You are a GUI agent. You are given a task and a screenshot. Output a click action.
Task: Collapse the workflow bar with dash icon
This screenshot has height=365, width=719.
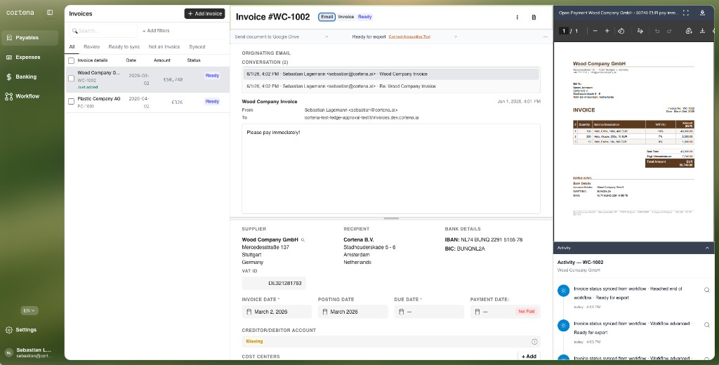click(545, 36)
